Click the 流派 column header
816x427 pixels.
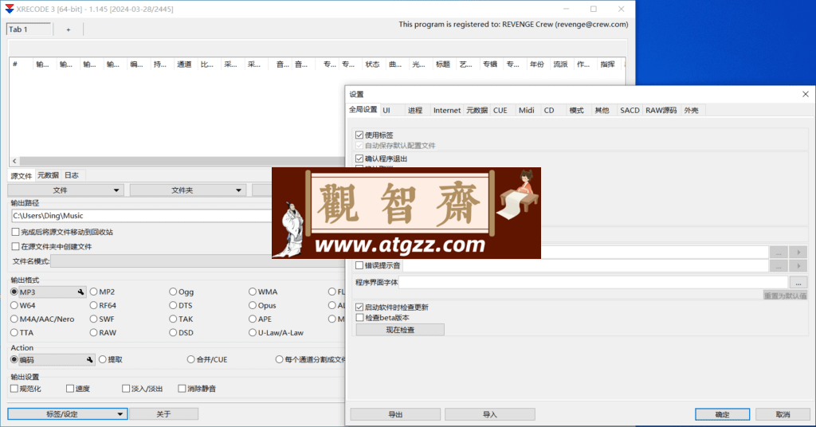[560, 64]
